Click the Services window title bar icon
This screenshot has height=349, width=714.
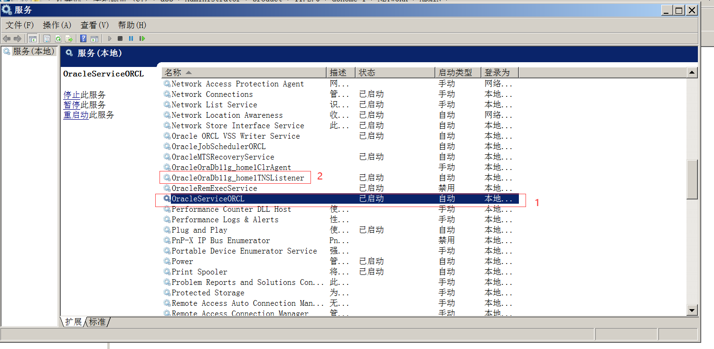(x=6, y=10)
